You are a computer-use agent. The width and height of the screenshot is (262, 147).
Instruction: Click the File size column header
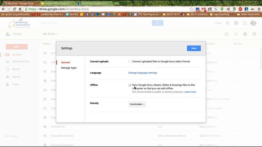tap(237, 44)
